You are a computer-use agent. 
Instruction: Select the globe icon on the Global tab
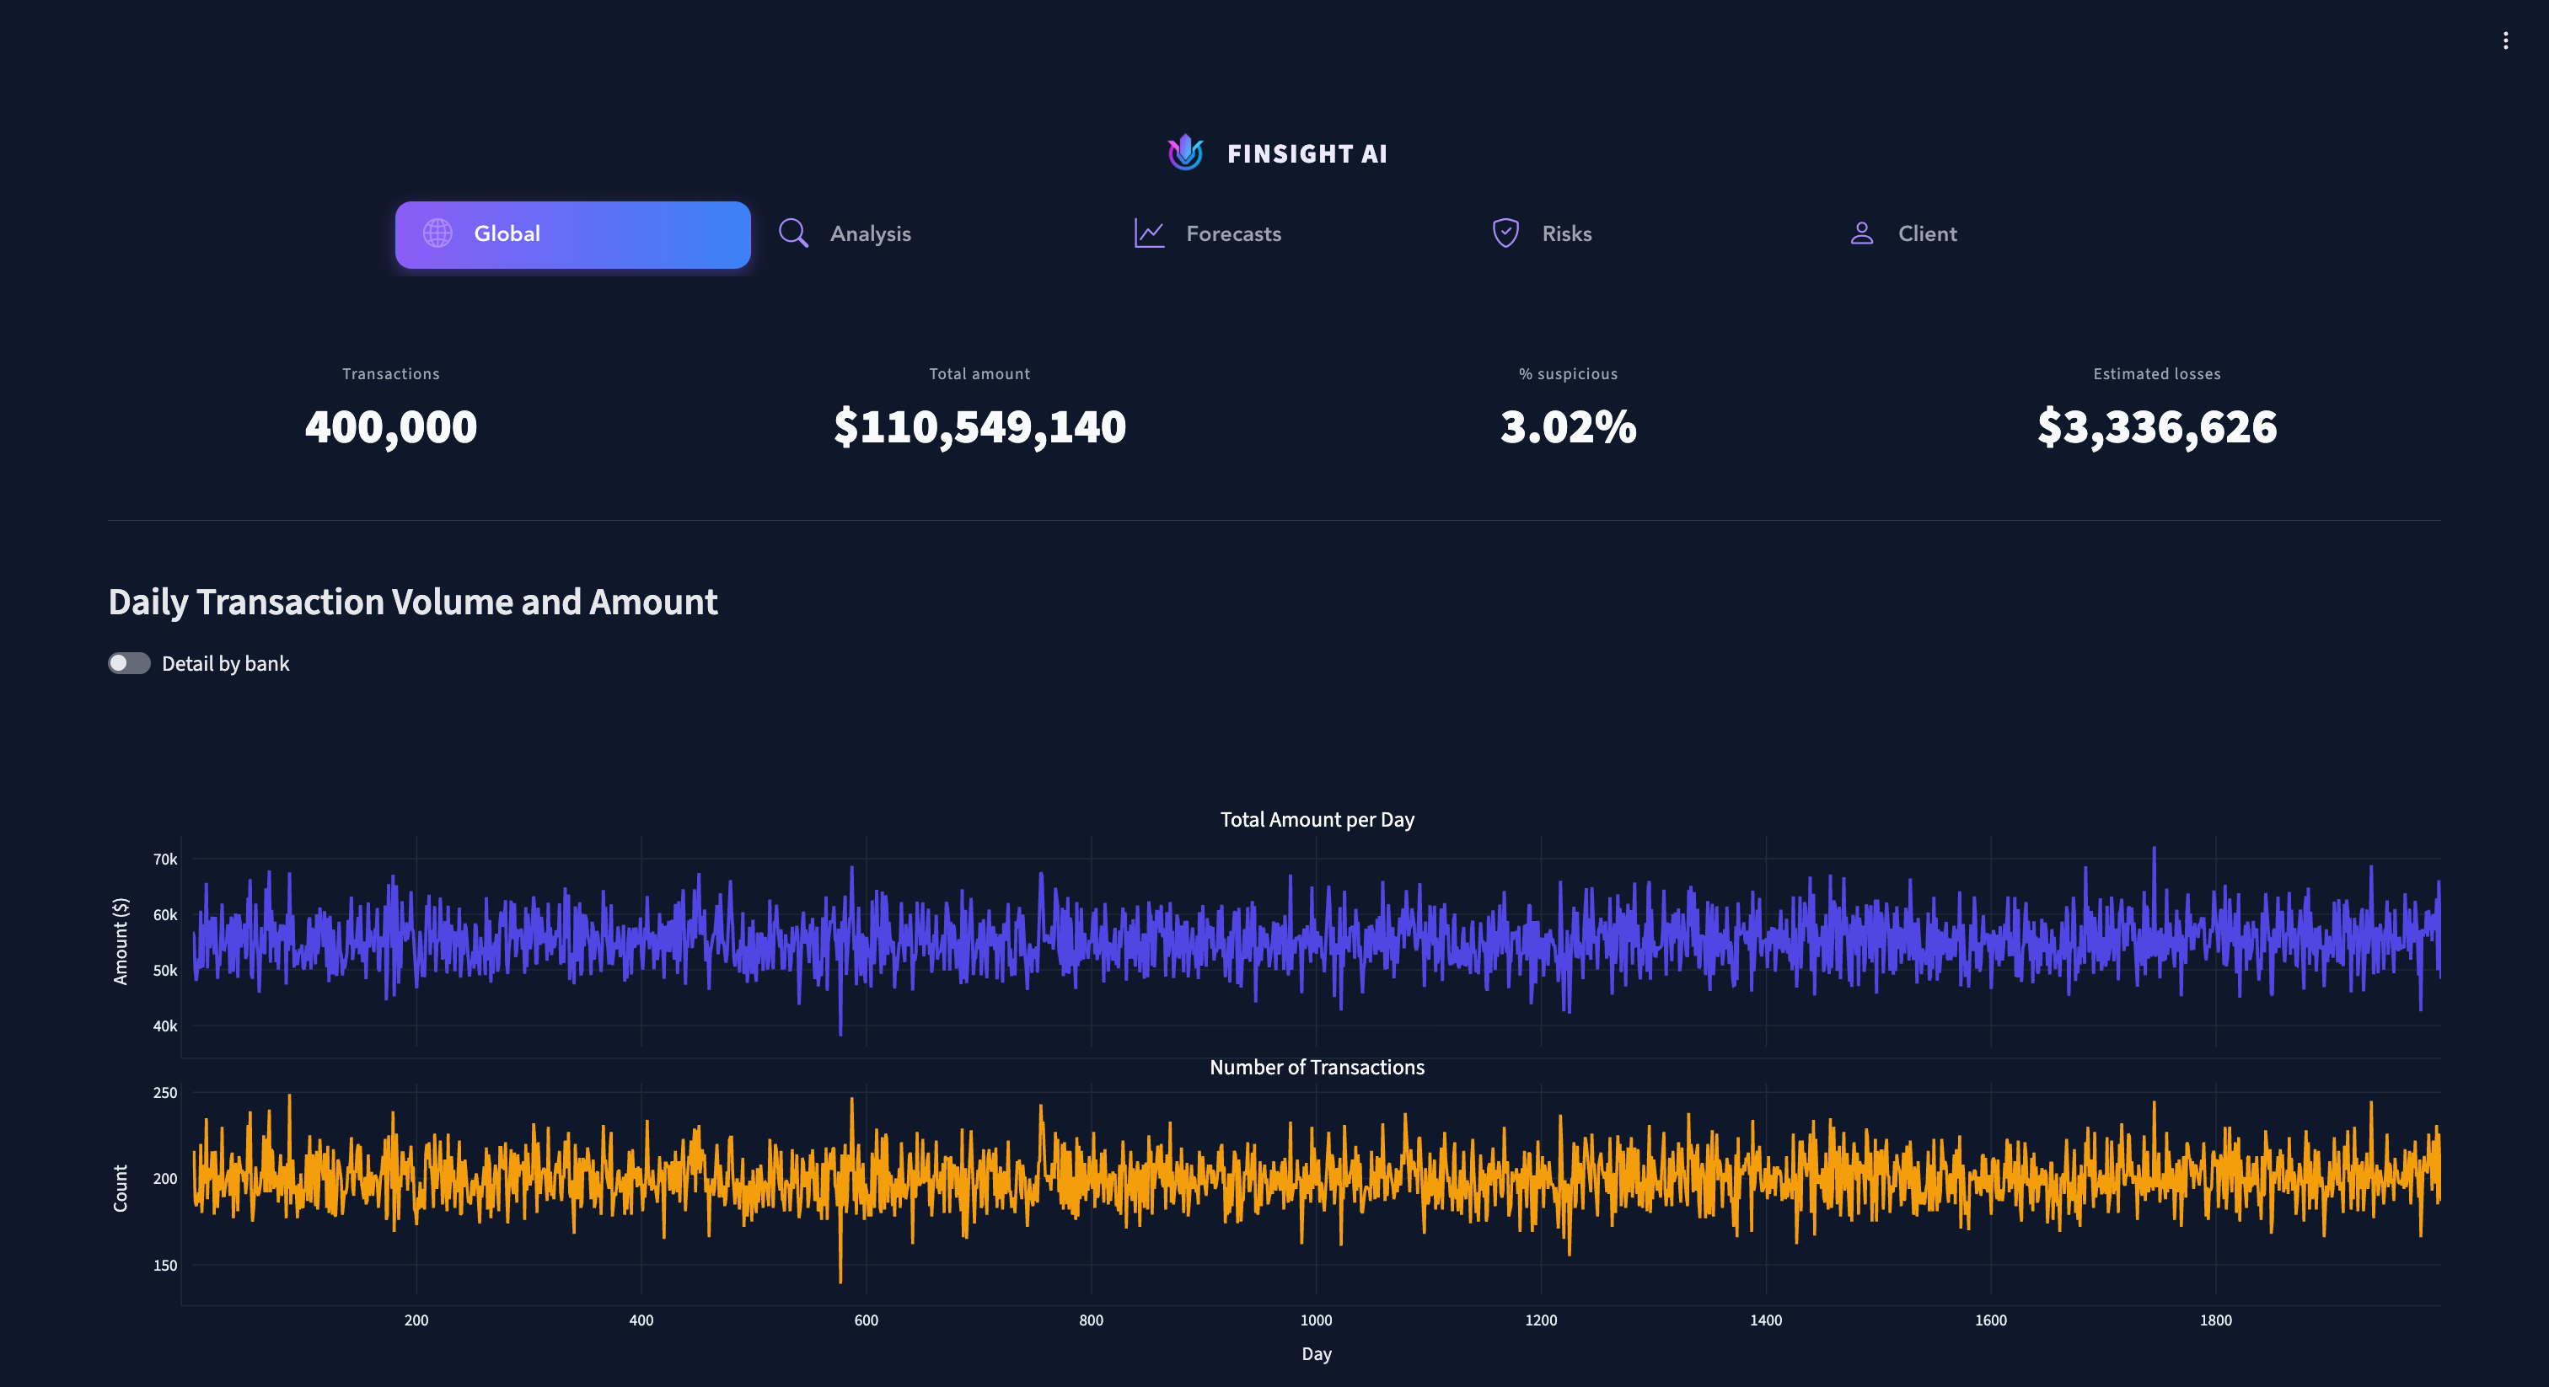[x=438, y=233]
